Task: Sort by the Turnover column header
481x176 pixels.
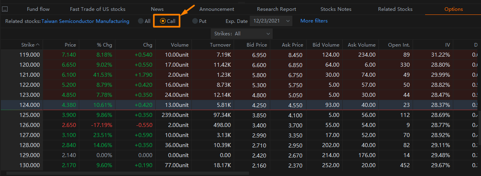Action: [220, 45]
